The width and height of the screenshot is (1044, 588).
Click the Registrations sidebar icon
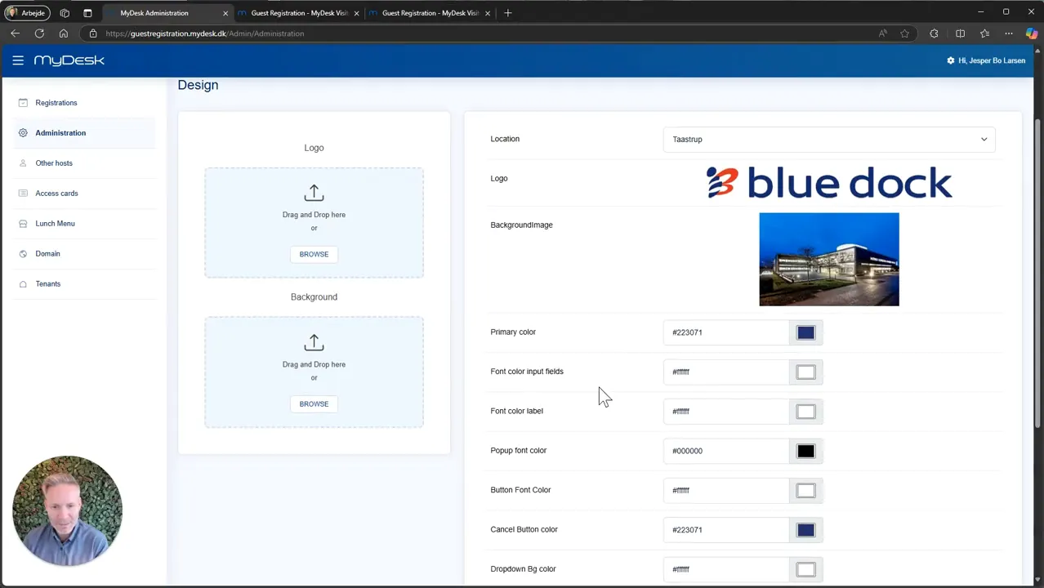(x=23, y=103)
